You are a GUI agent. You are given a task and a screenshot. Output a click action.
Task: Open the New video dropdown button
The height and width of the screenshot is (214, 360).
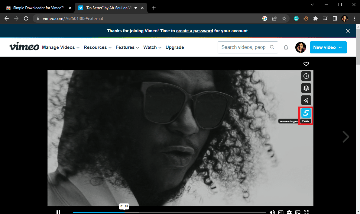coord(328,47)
